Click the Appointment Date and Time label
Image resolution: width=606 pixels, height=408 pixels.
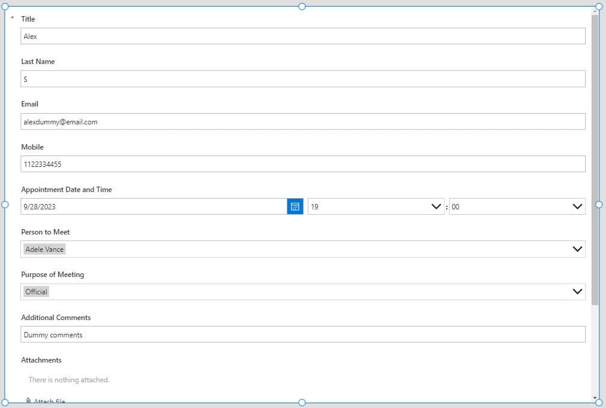tap(66, 189)
